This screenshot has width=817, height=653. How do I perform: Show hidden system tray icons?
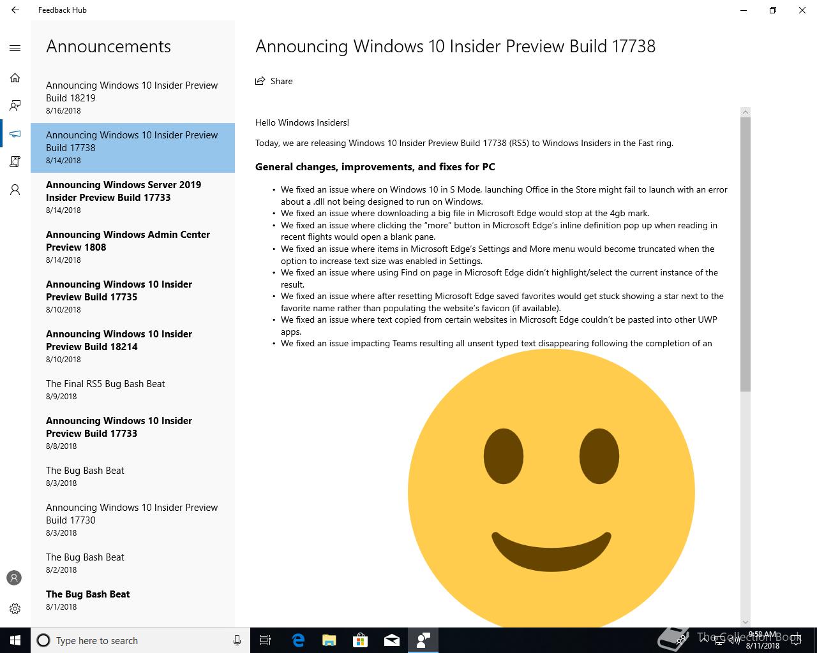703,640
